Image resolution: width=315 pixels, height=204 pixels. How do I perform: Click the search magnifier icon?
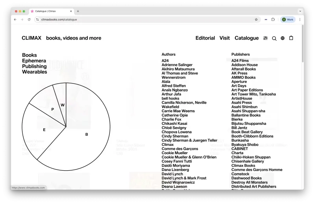[274, 38]
